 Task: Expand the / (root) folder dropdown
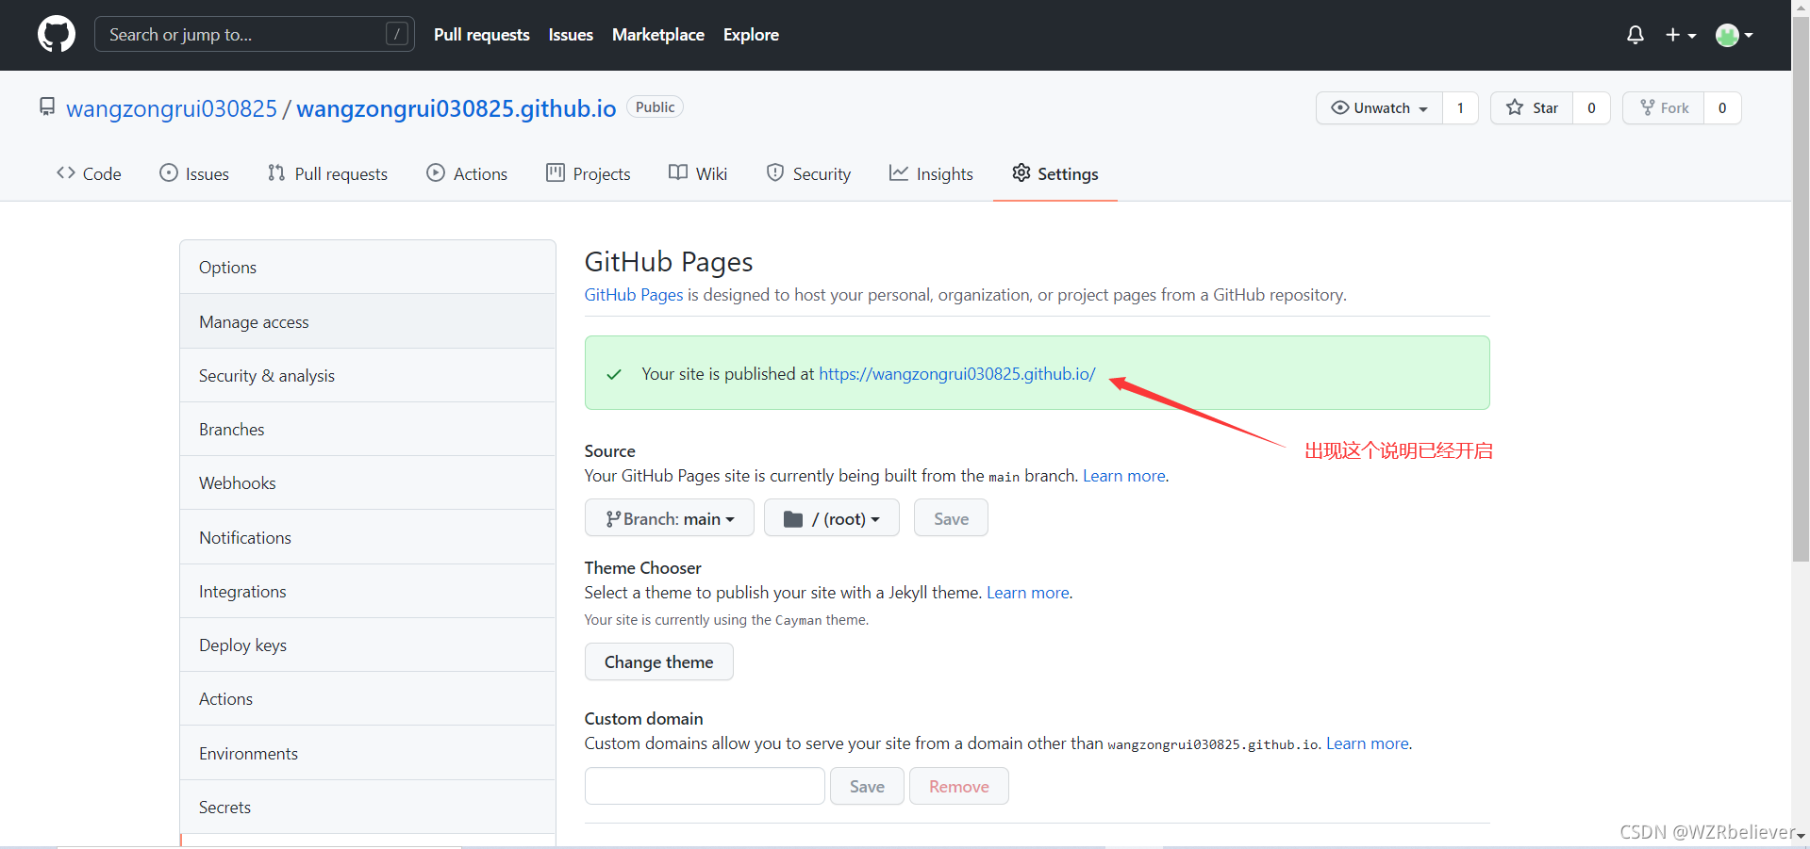click(x=832, y=518)
